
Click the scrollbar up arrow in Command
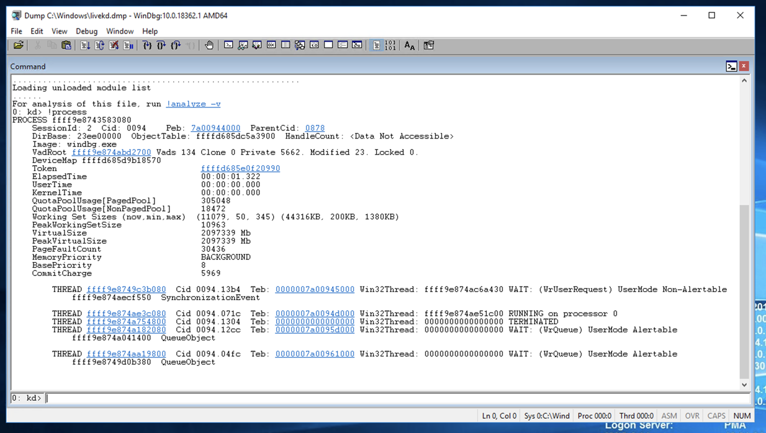[x=744, y=81]
